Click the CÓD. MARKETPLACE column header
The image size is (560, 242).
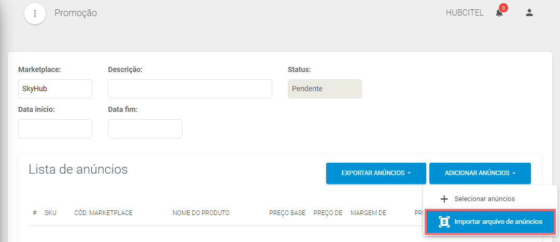coord(103,213)
